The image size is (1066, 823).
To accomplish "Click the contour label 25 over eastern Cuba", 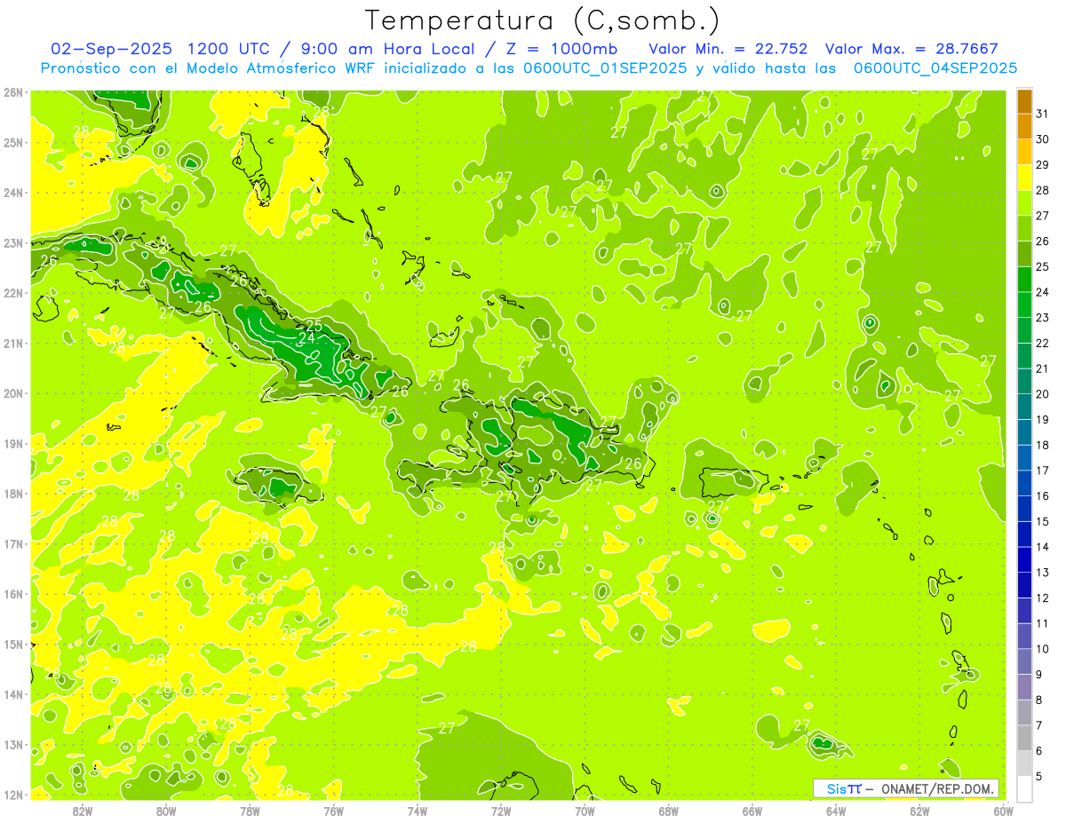I will click(x=314, y=326).
